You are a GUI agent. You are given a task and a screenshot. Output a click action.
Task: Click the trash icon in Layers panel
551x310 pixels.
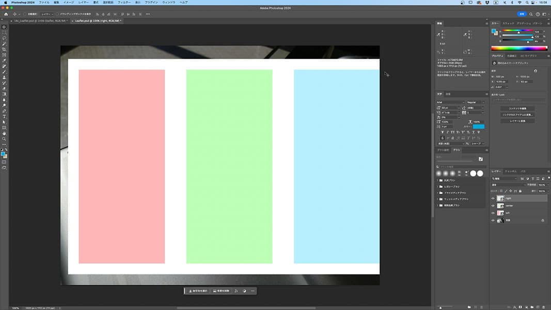pos(544,306)
